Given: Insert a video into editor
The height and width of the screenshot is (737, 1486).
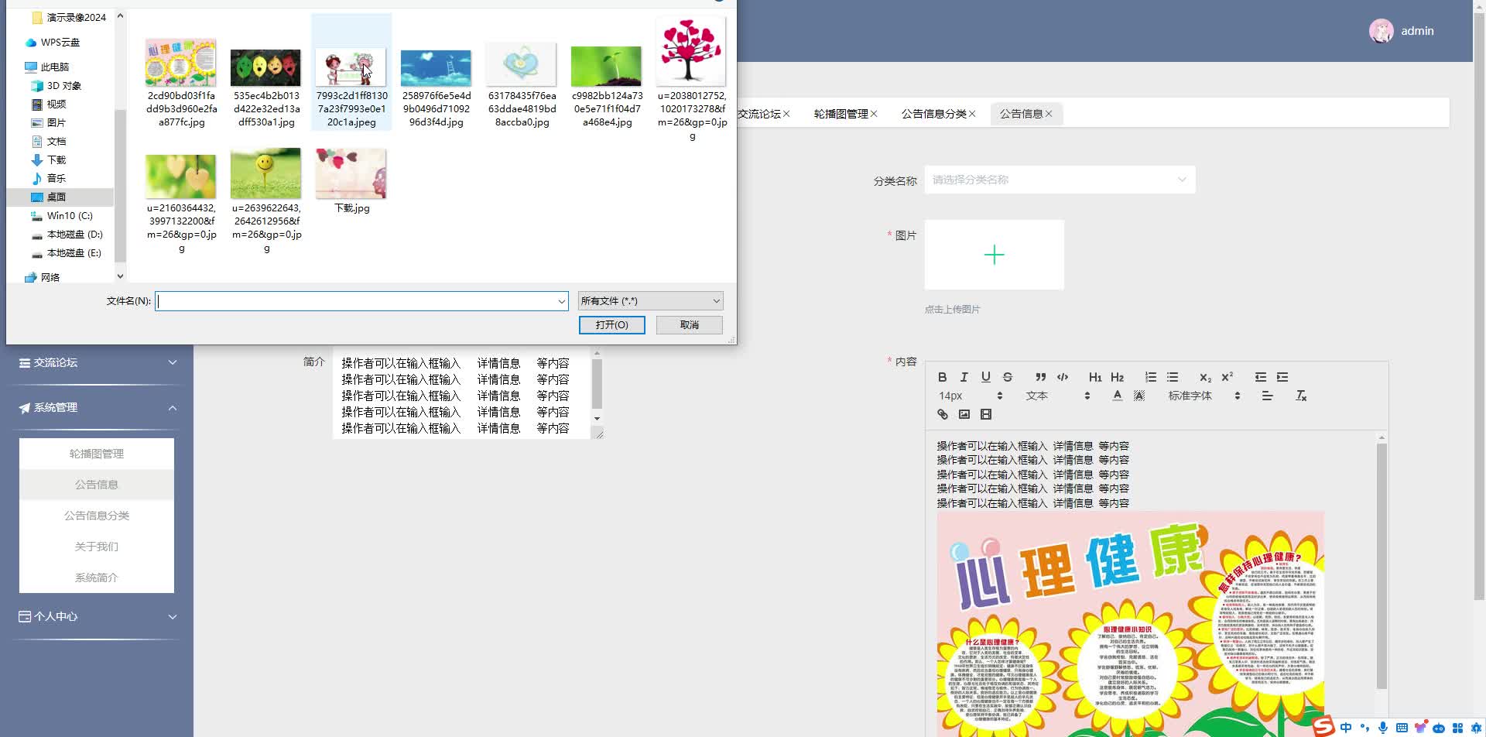Looking at the screenshot, I should [x=985, y=414].
